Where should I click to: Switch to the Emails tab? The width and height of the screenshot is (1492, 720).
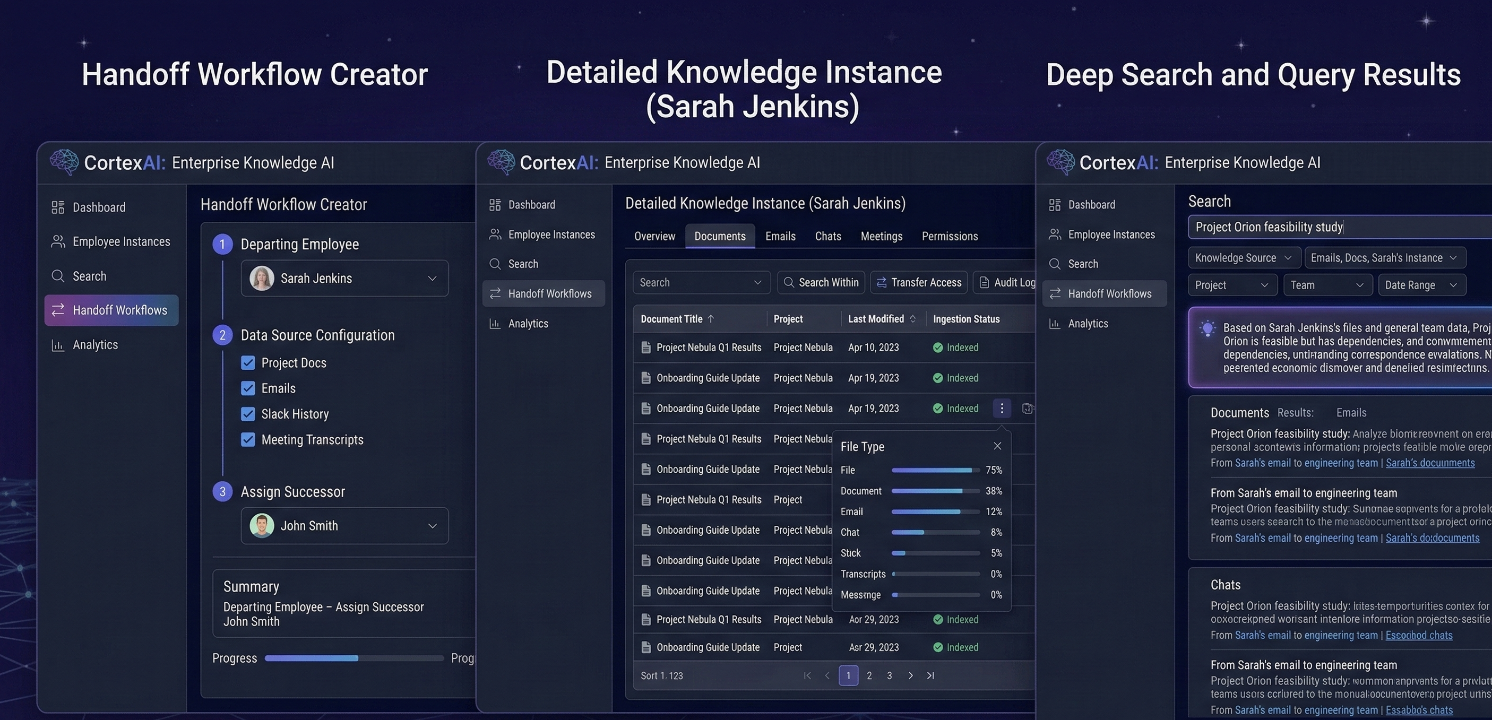pos(780,236)
